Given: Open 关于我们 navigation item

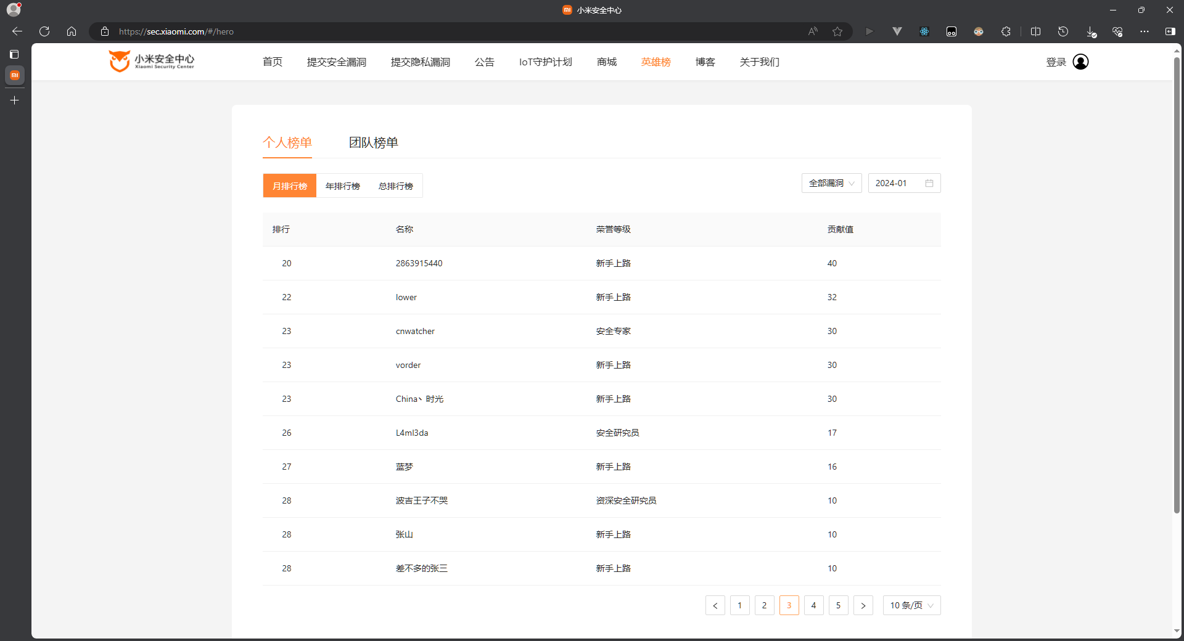Looking at the screenshot, I should coord(760,62).
